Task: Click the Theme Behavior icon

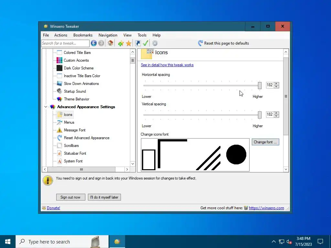Action: click(x=59, y=99)
